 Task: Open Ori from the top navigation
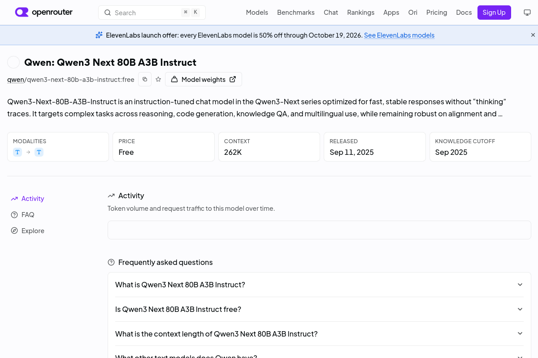point(412,13)
